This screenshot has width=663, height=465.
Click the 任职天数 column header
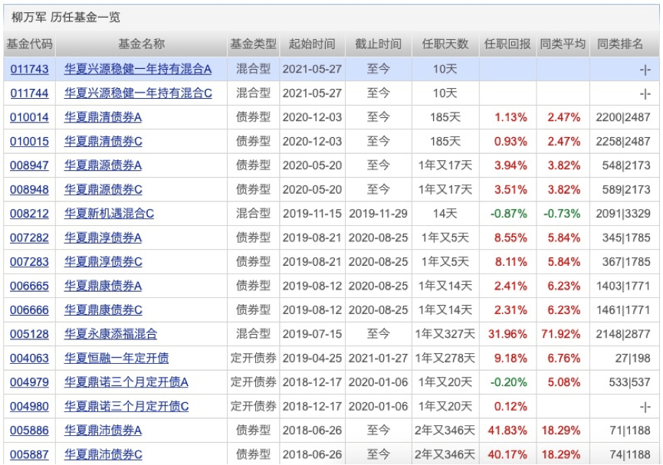(x=445, y=44)
